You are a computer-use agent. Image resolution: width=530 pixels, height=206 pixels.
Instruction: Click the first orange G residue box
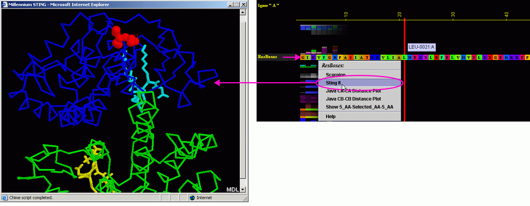[x=303, y=57]
